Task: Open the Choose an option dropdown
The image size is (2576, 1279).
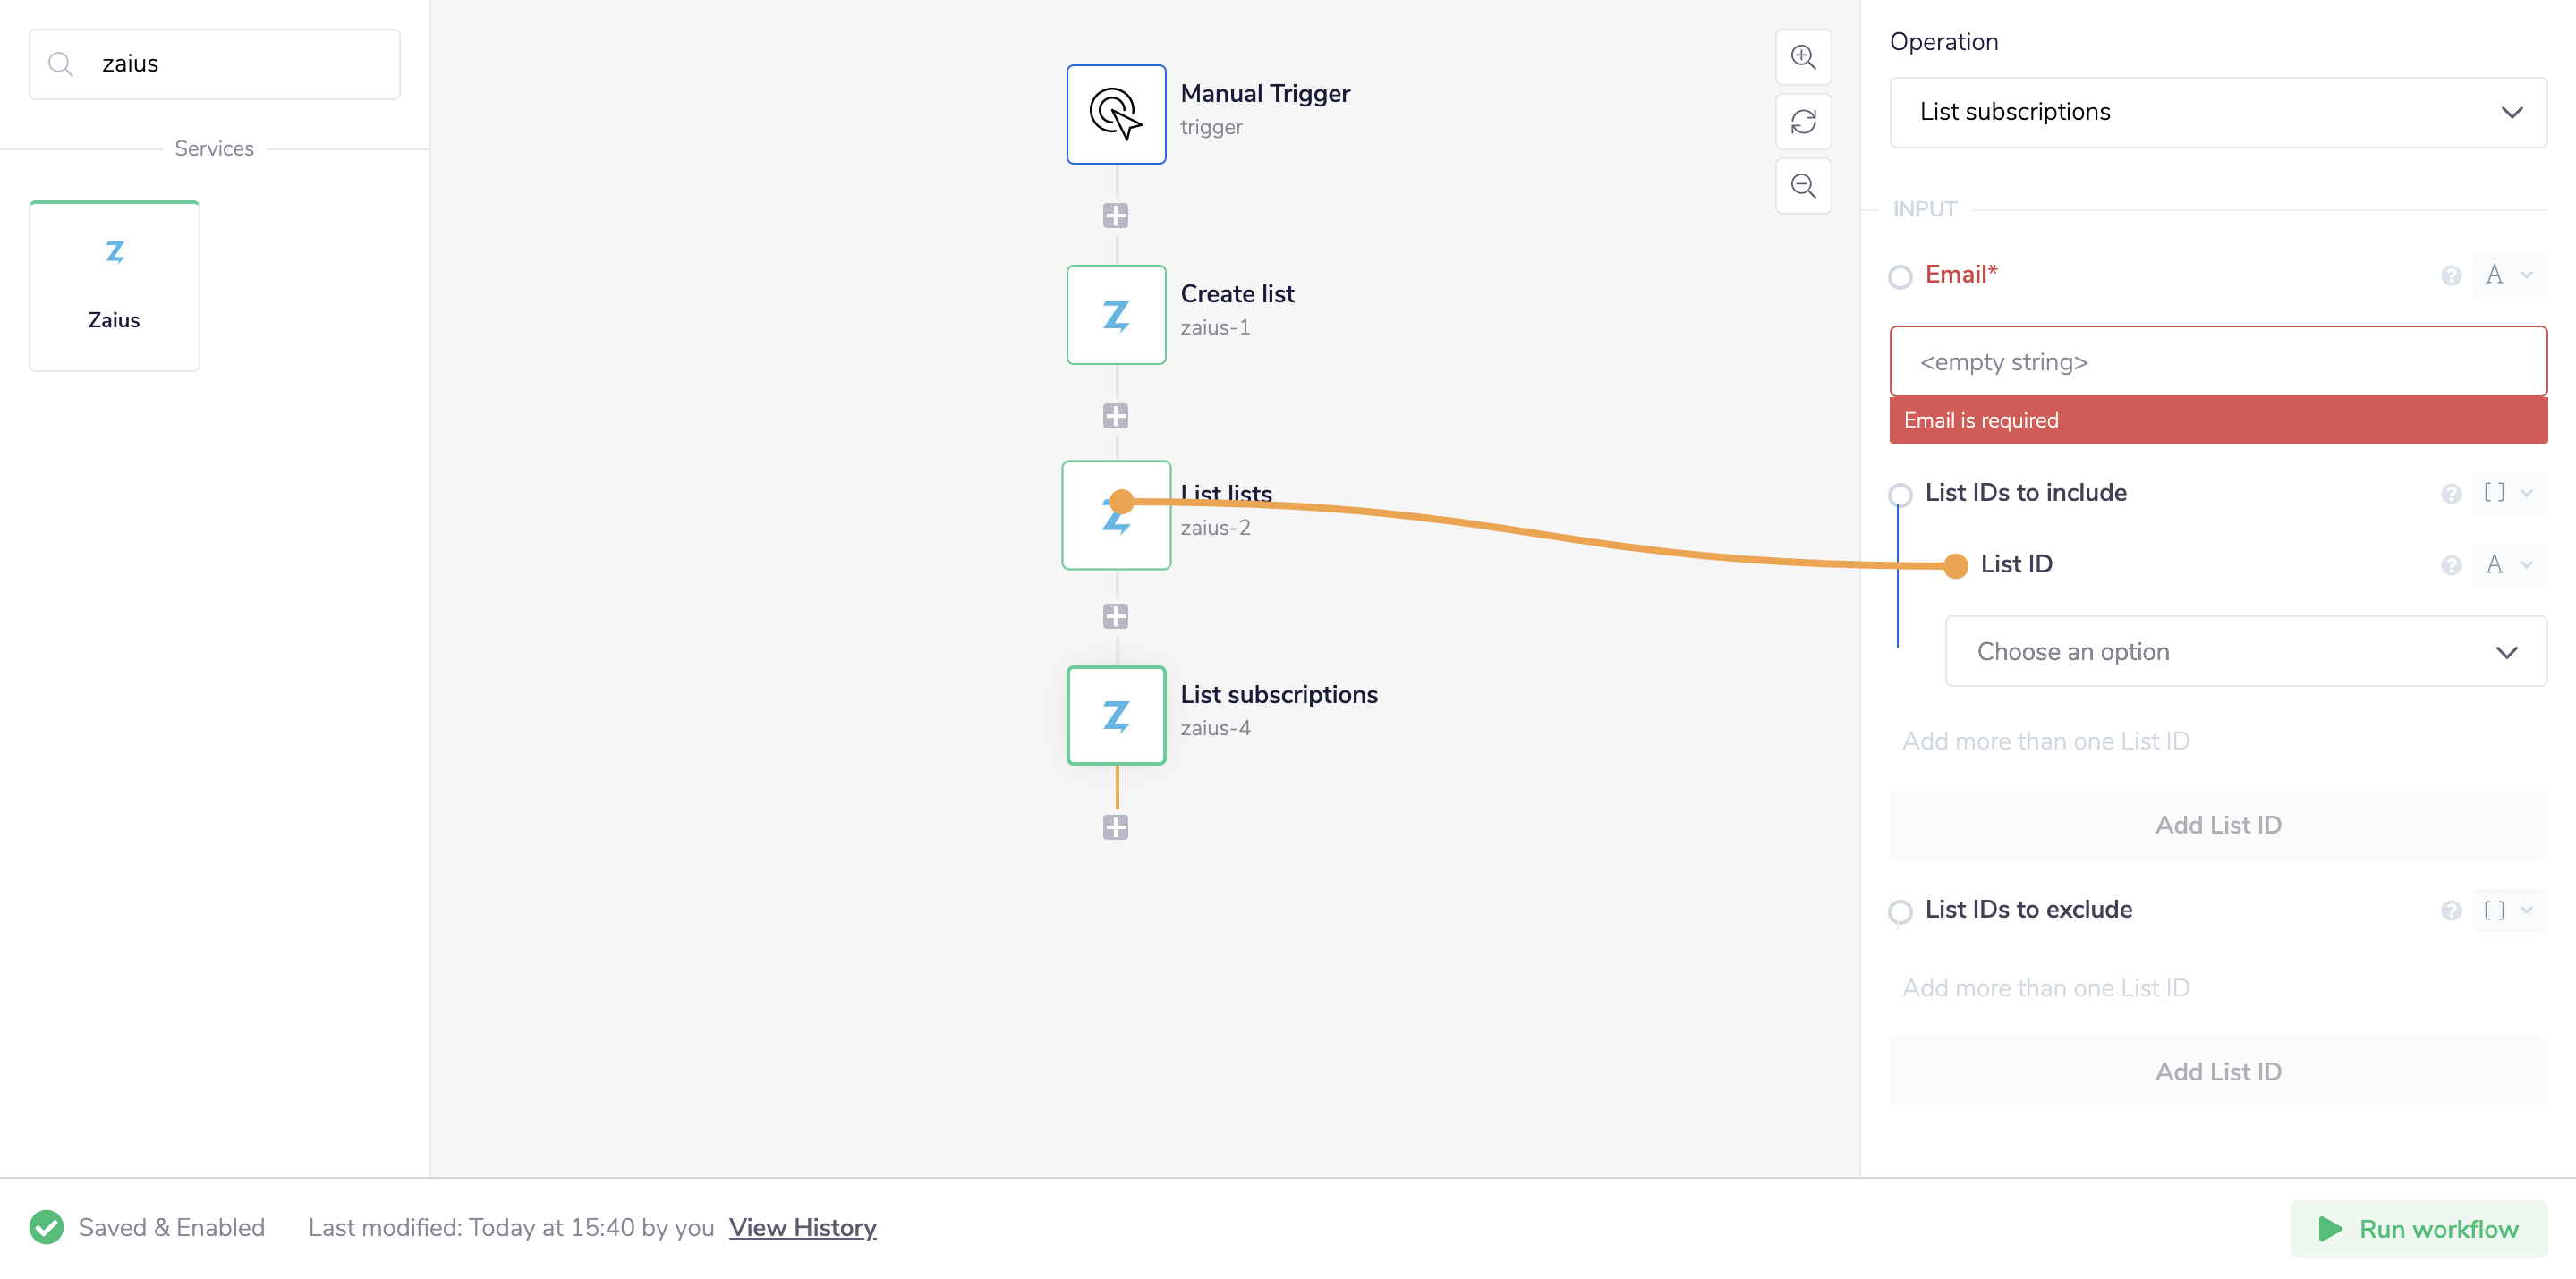Action: 2245,652
